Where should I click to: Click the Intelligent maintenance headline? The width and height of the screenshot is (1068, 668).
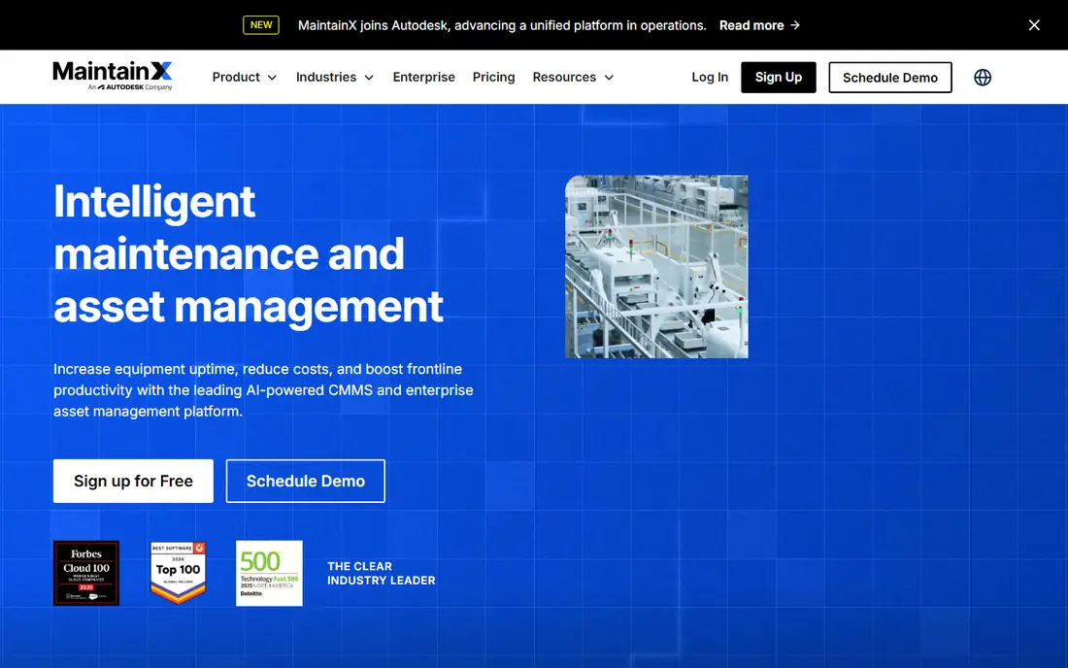coord(249,253)
